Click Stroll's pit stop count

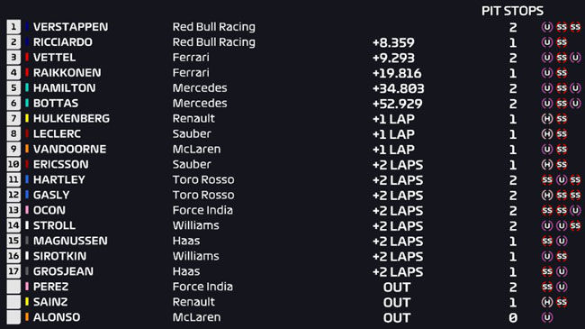pos(513,226)
